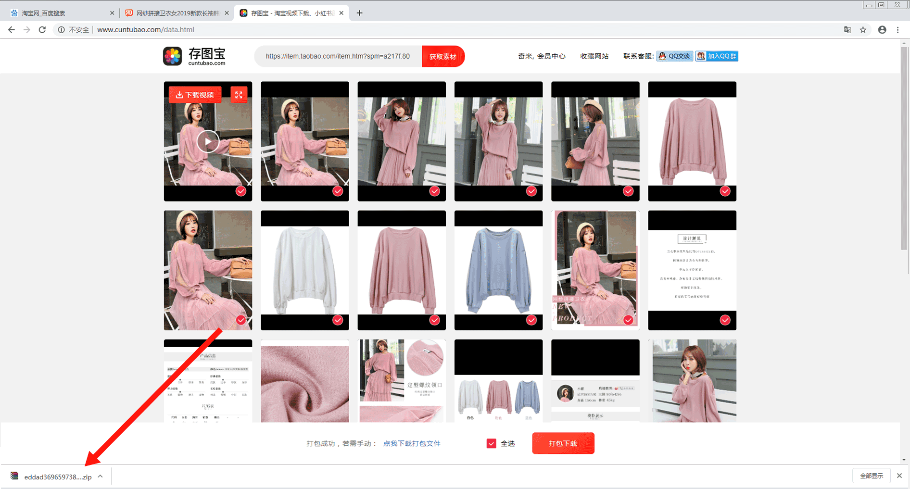This screenshot has width=910, height=489.
Task: Switch to the 淘宝网_百度搜索 tab
Action: click(60, 13)
